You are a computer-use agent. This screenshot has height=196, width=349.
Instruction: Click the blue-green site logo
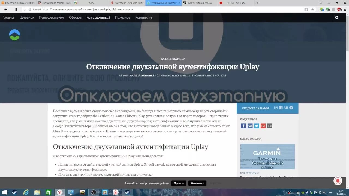coord(14,35)
